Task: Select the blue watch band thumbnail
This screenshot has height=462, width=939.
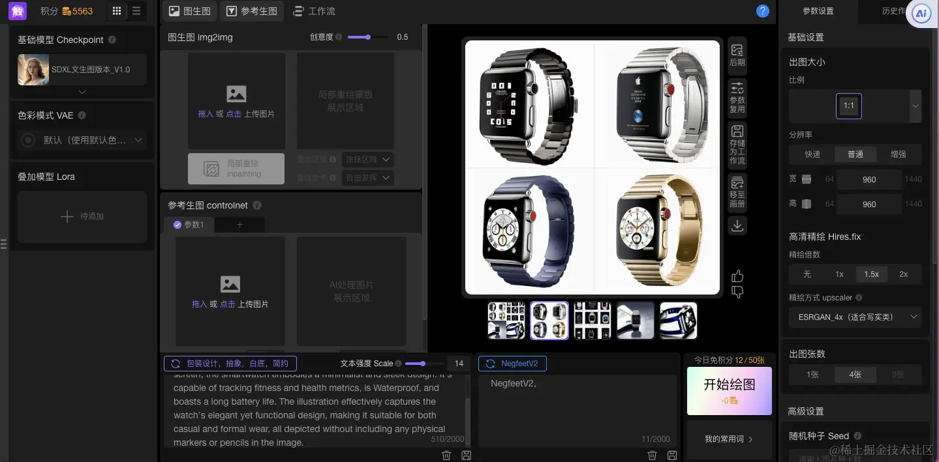Action: (x=678, y=320)
